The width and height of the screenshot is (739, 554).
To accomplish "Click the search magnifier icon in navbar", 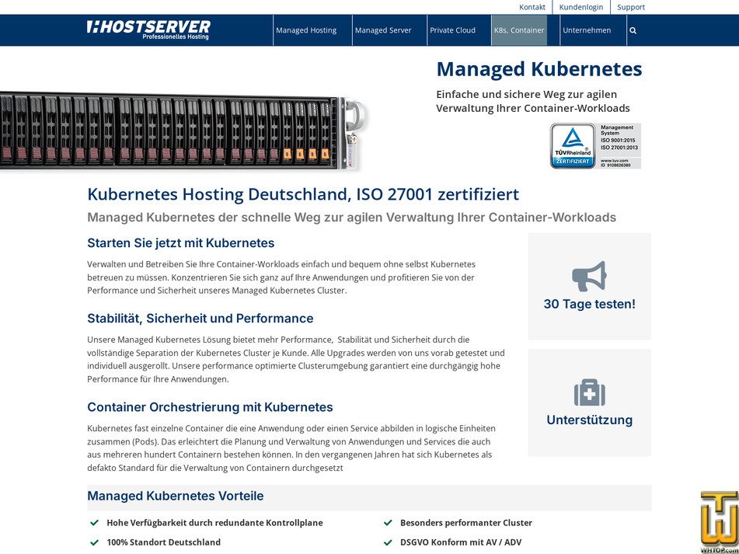I will 633,30.
